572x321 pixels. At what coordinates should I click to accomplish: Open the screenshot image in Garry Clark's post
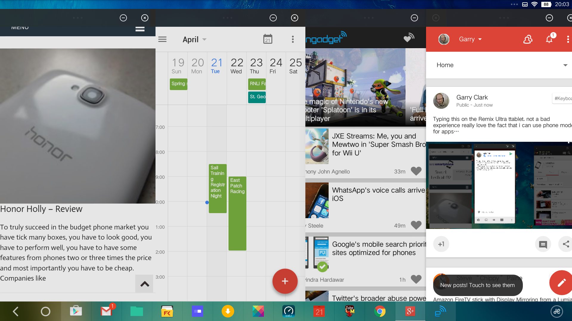point(499,185)
